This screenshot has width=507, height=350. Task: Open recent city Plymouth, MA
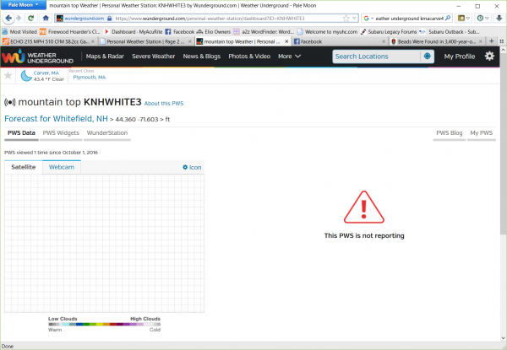tap(90, 77)
